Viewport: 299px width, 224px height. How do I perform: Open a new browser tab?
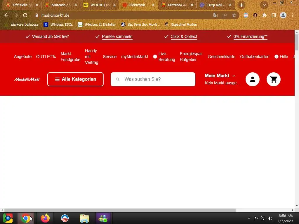point(241,5)
